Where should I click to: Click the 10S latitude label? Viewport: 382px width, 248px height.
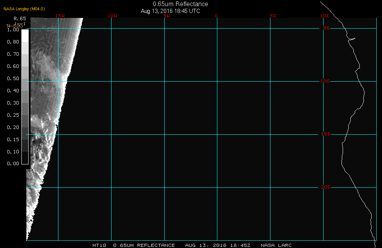coord(325,81)
